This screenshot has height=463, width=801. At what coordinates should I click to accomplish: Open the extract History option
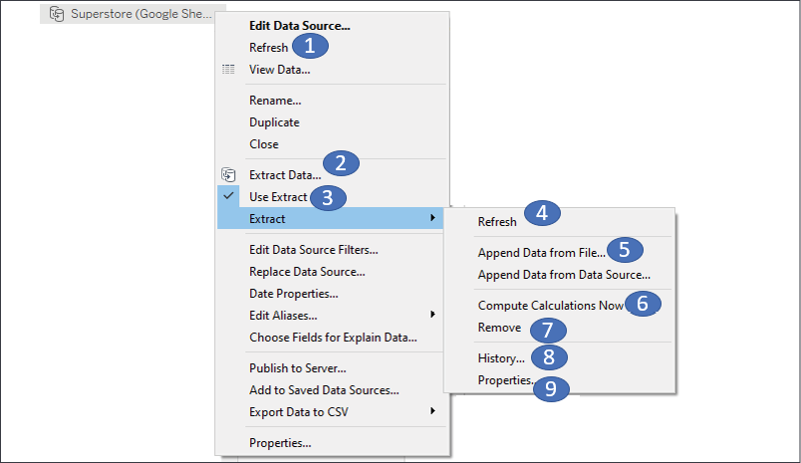point(500,358)
